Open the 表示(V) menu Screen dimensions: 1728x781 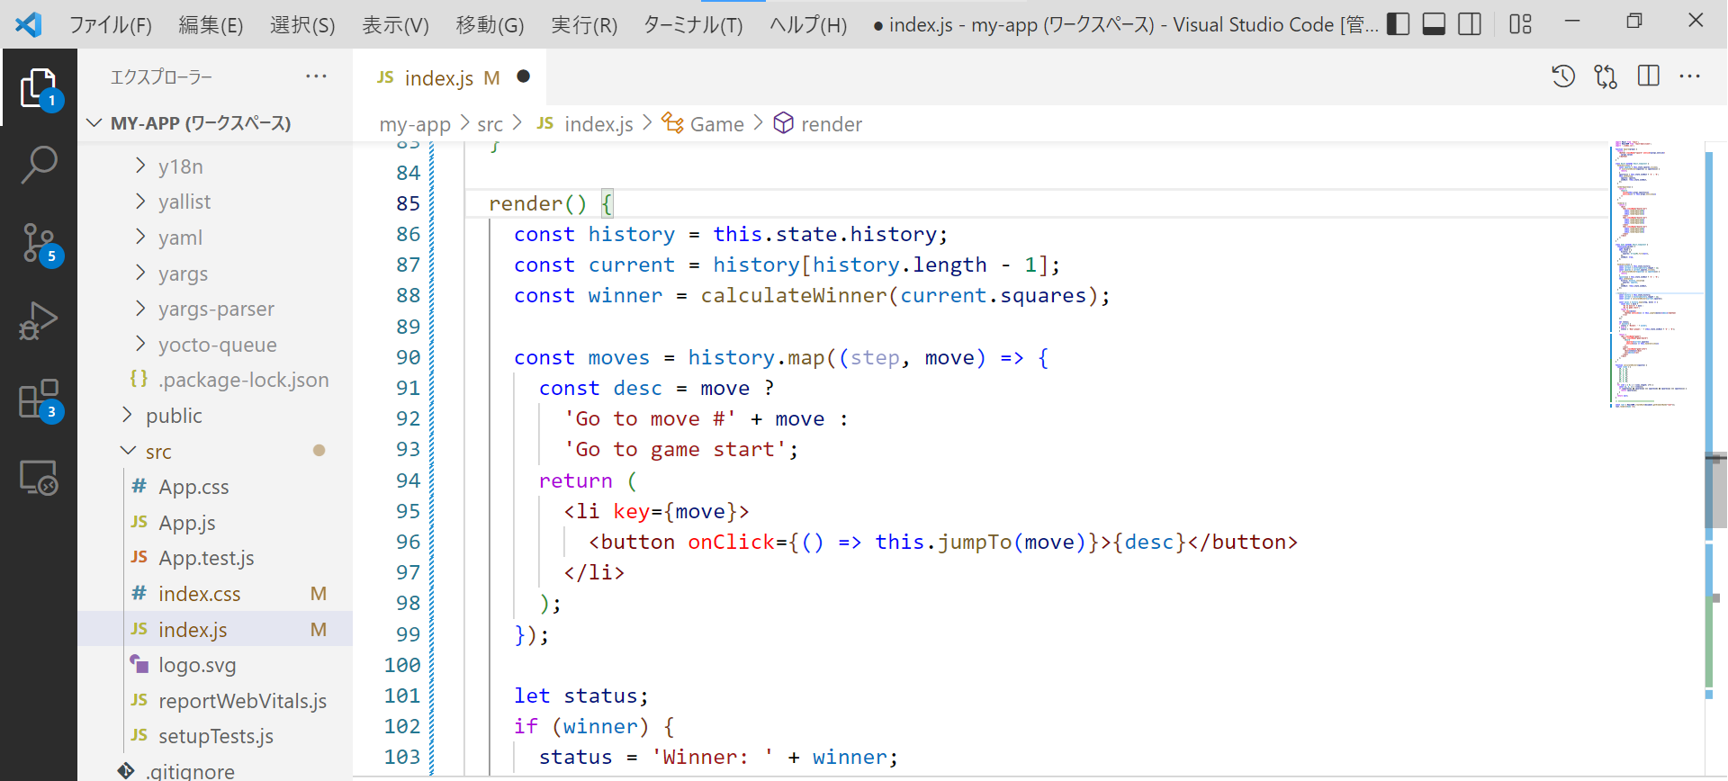(x=395, y=24)
